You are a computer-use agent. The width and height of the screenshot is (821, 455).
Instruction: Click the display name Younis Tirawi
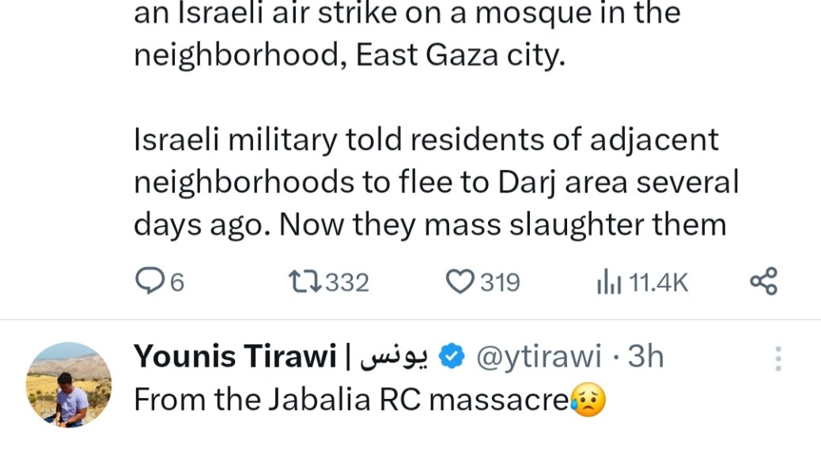point(235,357)
